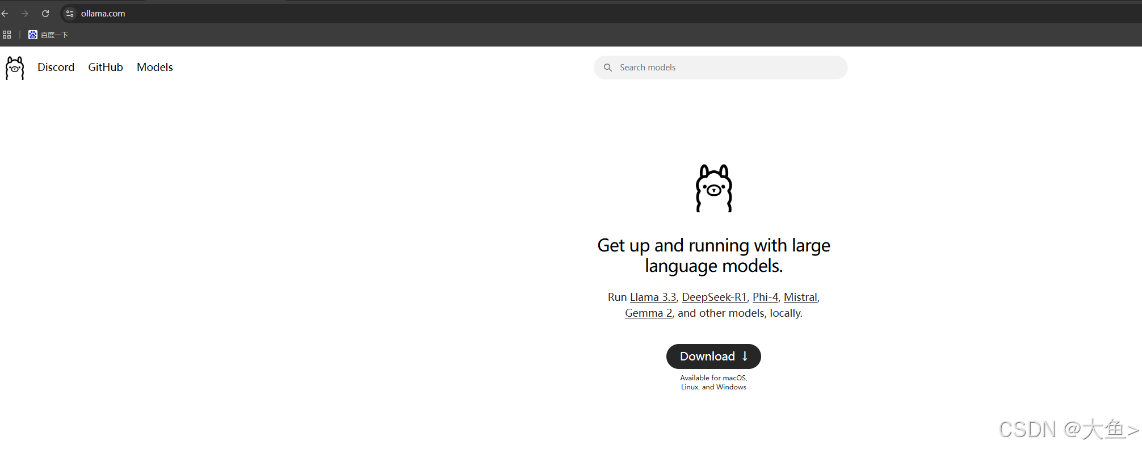Open the 百度一下 bookmark

[x=48, y=35]
